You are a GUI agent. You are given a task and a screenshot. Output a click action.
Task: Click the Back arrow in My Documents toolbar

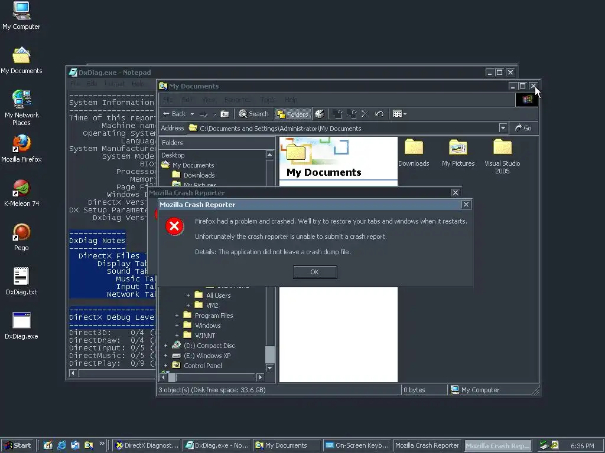pos(174,114)
